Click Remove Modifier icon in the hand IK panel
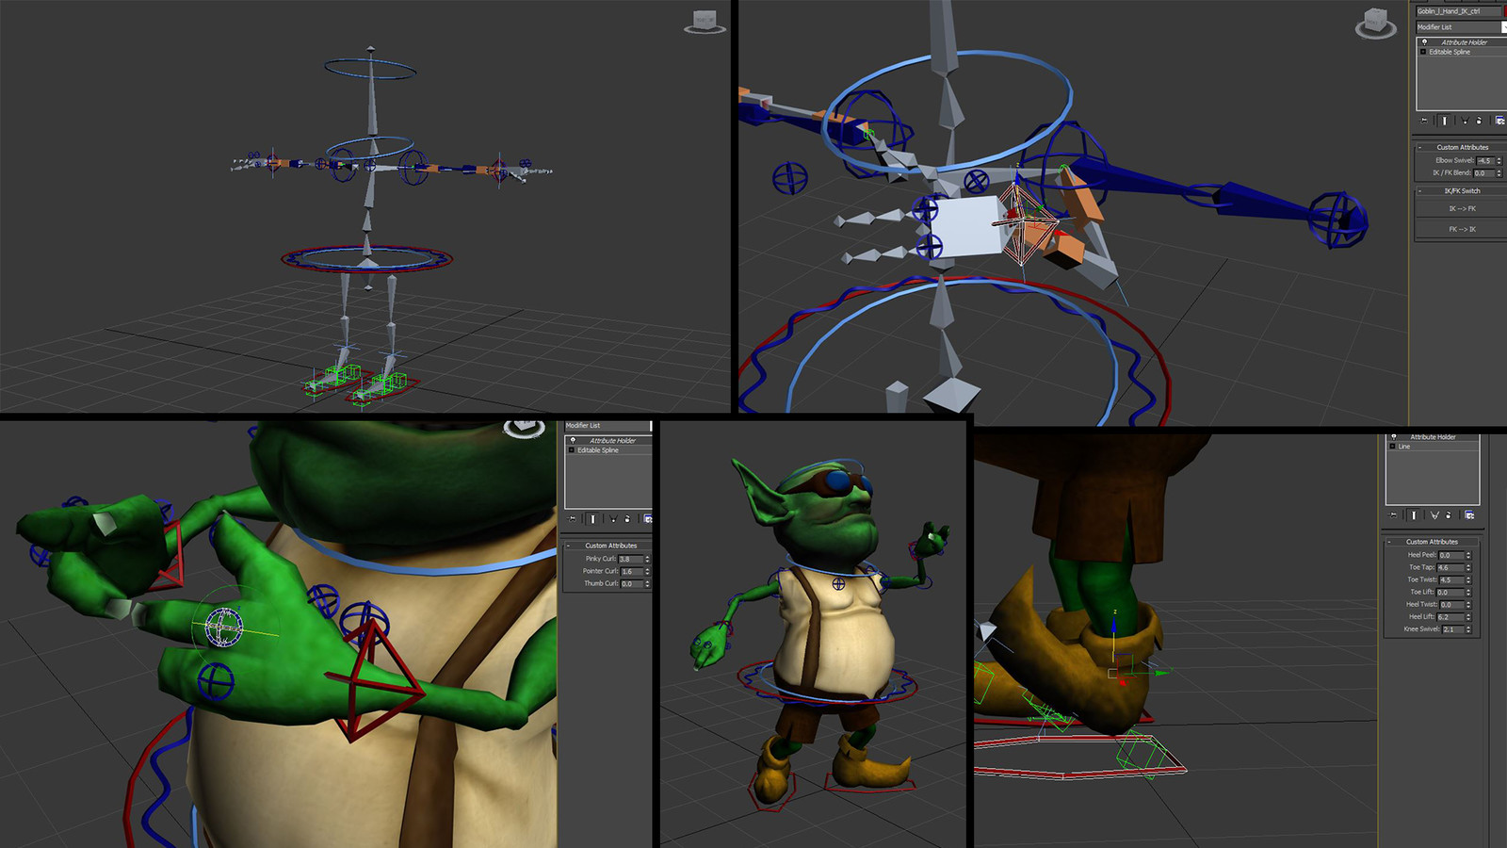Screen dimensions: 1507x848 point(1479,121)
